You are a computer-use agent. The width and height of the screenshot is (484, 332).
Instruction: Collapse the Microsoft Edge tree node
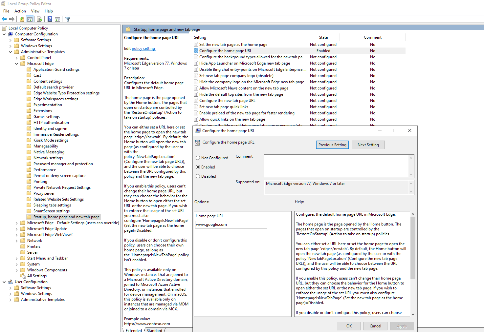[x=16, y=64]
